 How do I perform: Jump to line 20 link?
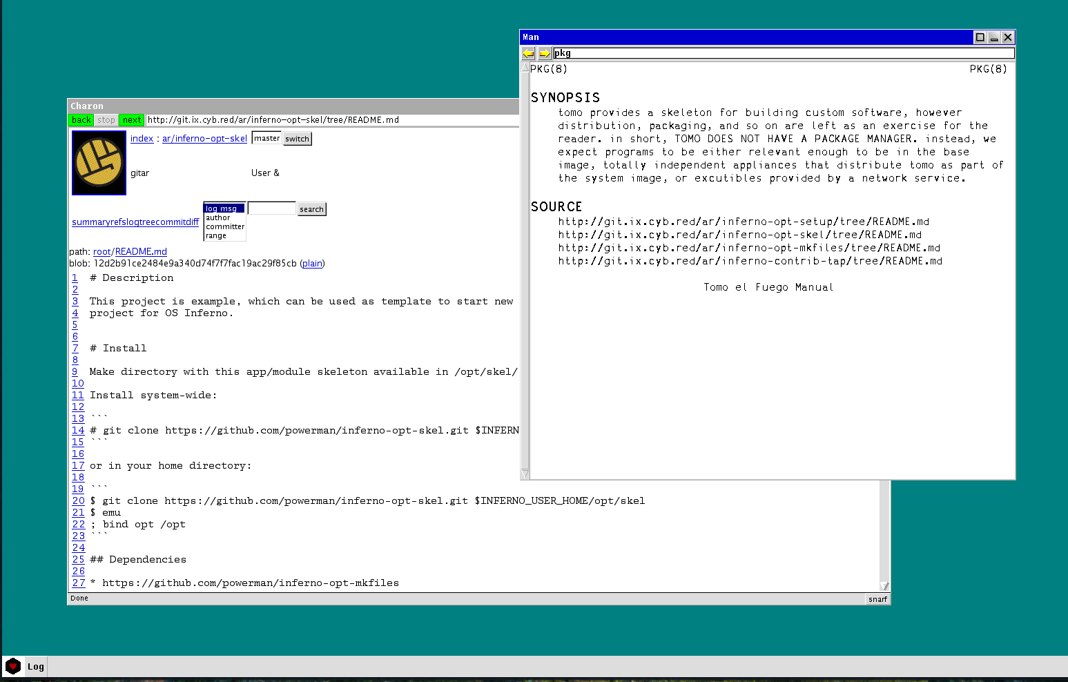point(78,501)
